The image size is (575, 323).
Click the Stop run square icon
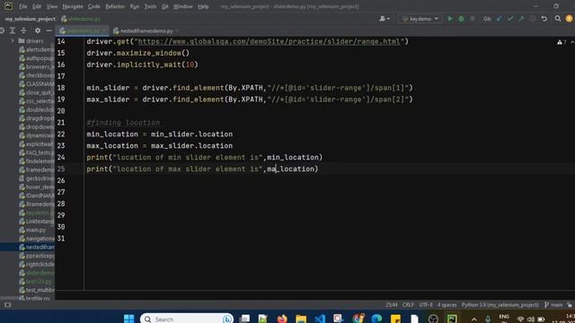pos(473,19)
